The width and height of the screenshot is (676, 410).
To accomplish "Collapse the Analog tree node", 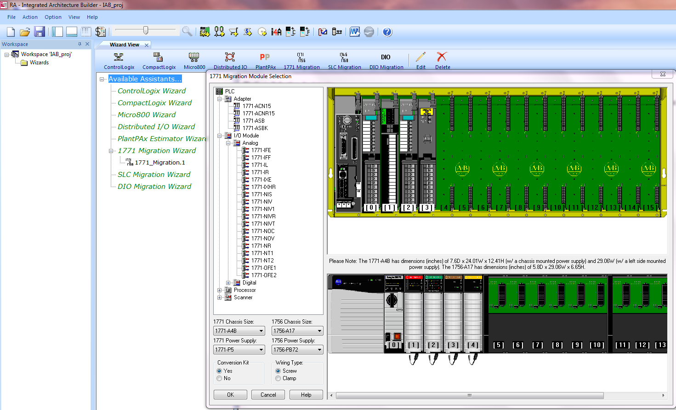I will click(228, 143).
